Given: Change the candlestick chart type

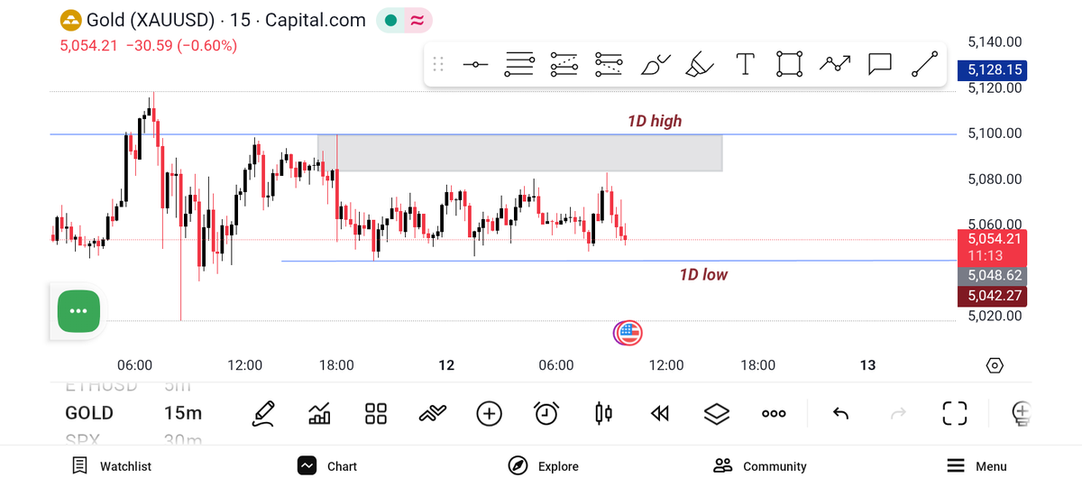Looking at the screenshot, I should tap(603, 413).
